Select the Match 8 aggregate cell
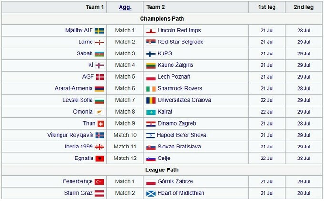The image size is (324, 201). click(125, 112)
